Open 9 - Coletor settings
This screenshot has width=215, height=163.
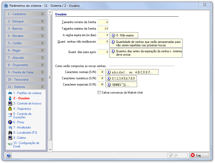[x=20, y=138]
